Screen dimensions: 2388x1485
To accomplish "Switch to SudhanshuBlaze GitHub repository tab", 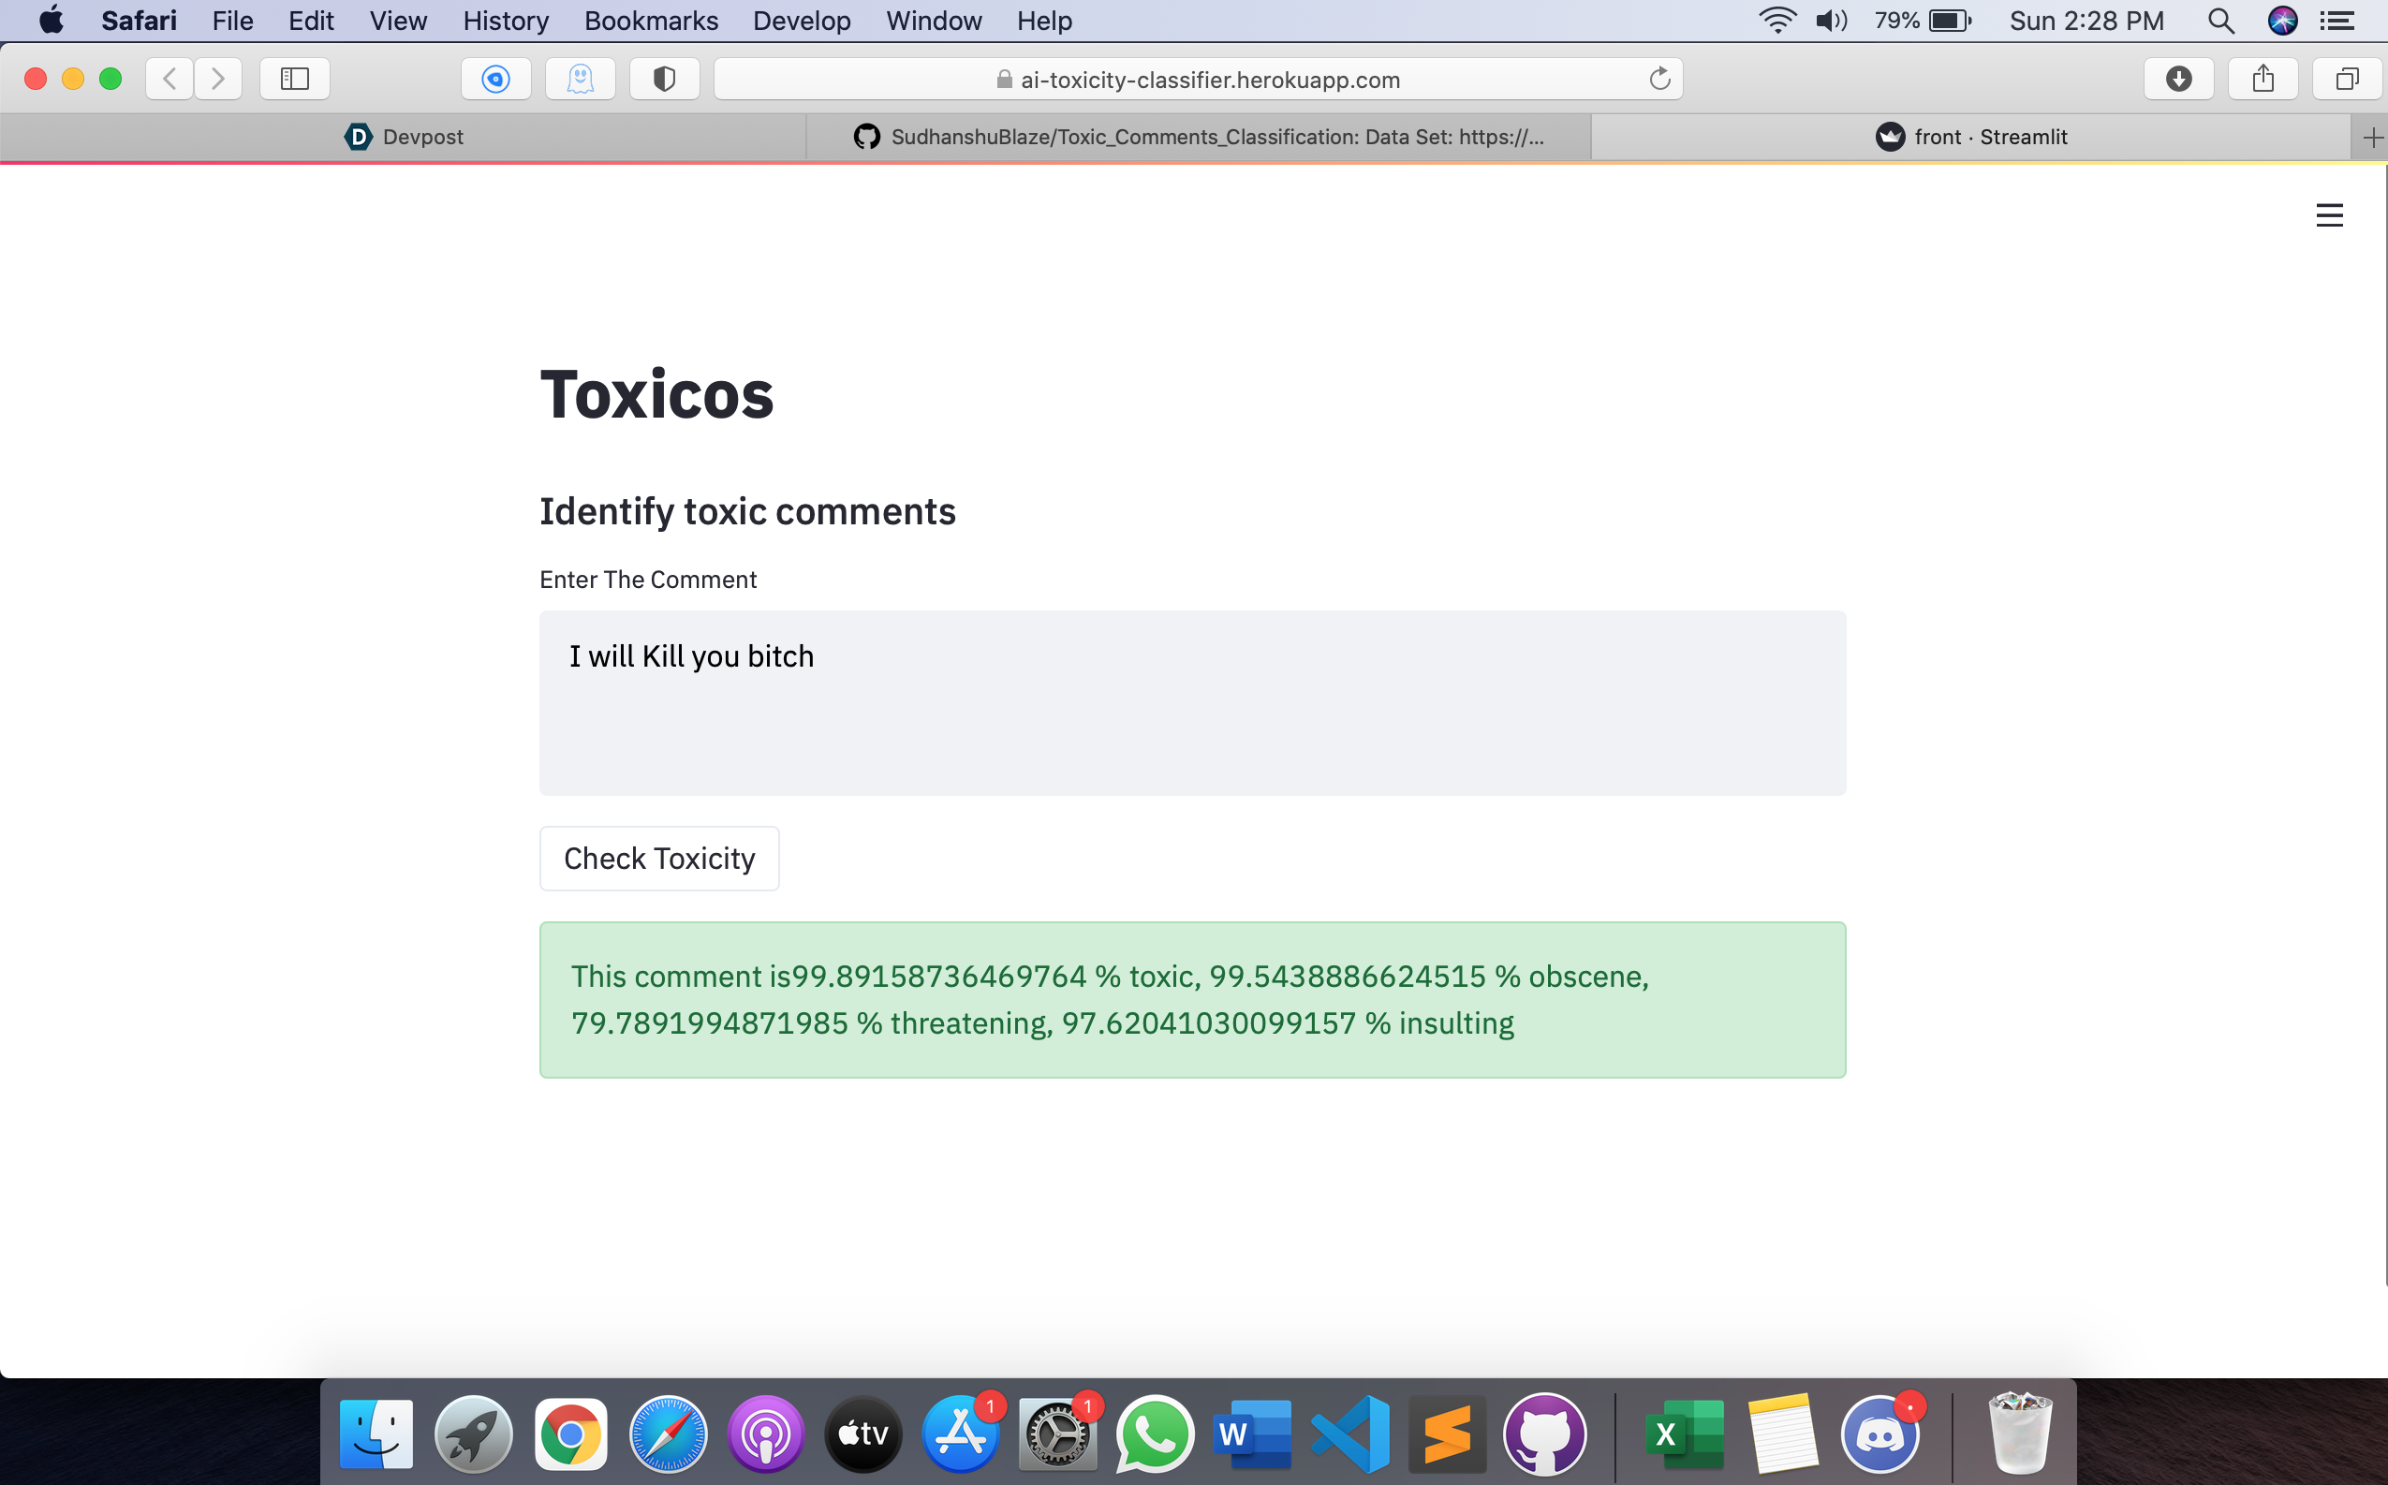I will pyautogui.click(x=1198, y=138).
